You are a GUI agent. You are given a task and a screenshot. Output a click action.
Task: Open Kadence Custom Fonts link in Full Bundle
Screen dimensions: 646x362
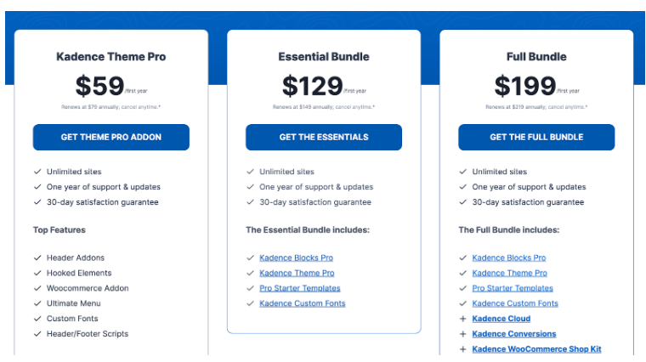pos(515,303)
